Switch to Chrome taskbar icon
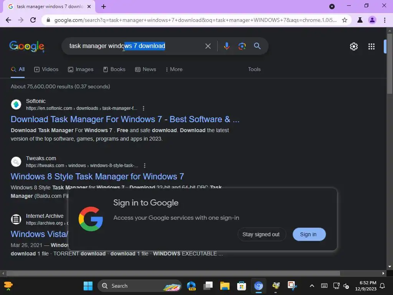 pos(258,286)
